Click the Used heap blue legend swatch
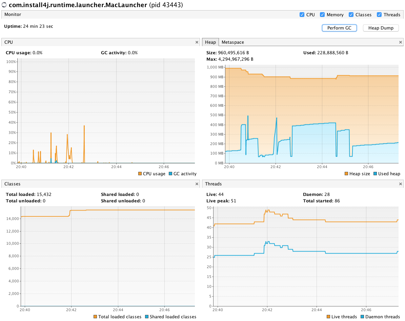 click(x=375, y=174)
